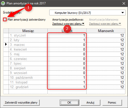The image size is (128, 108).
Task: Select the '6. czerwiec' month cell
Action: (28, 59)
